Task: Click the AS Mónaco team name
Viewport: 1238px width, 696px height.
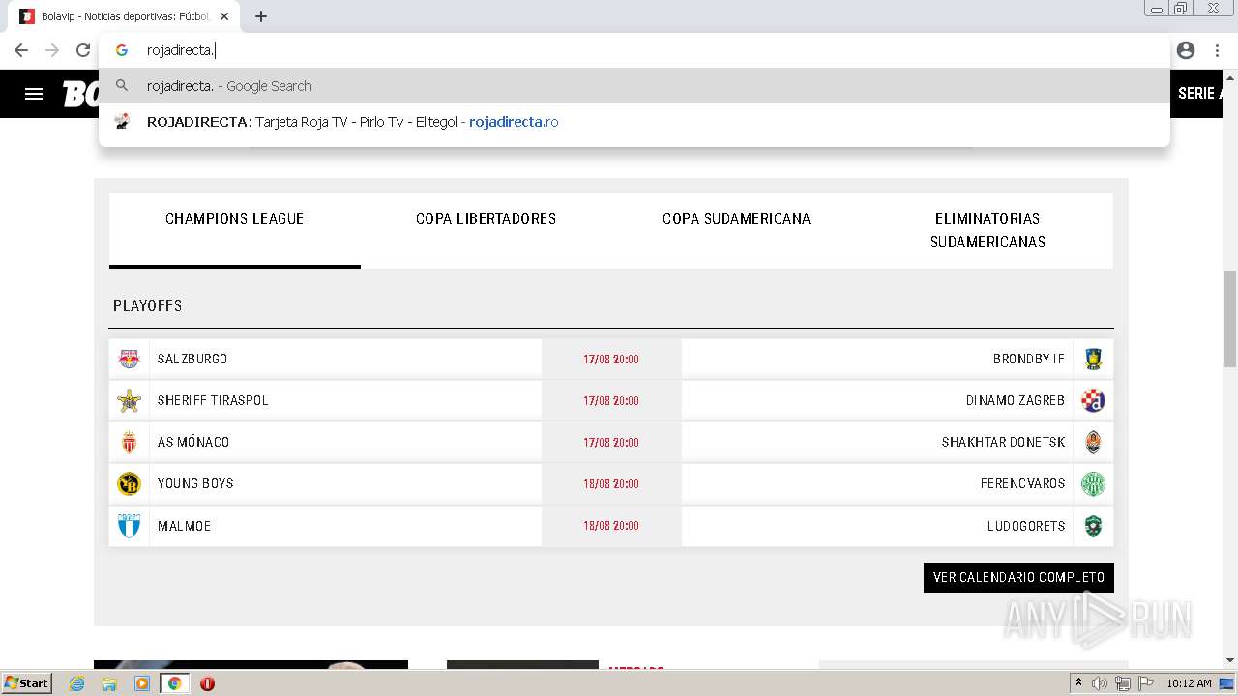Action: coord(193,442)
